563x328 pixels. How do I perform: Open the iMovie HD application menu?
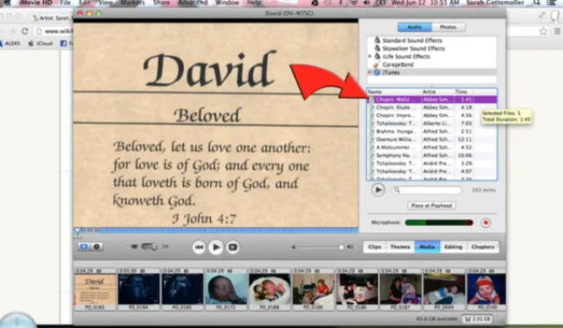[x=35, y=3]
